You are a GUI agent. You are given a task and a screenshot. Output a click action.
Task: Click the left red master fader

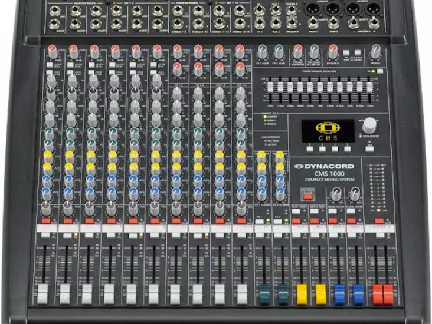(378, 293)
